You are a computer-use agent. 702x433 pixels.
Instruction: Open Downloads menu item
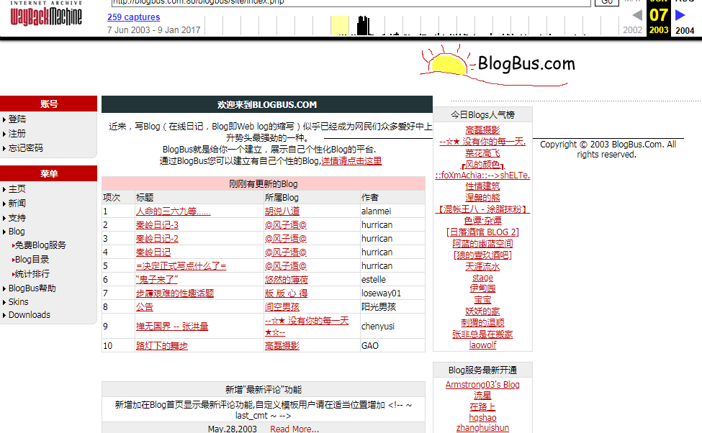point(29,315)
